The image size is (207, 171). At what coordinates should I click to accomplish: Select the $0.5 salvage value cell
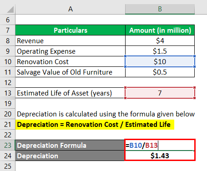point(160,72)
